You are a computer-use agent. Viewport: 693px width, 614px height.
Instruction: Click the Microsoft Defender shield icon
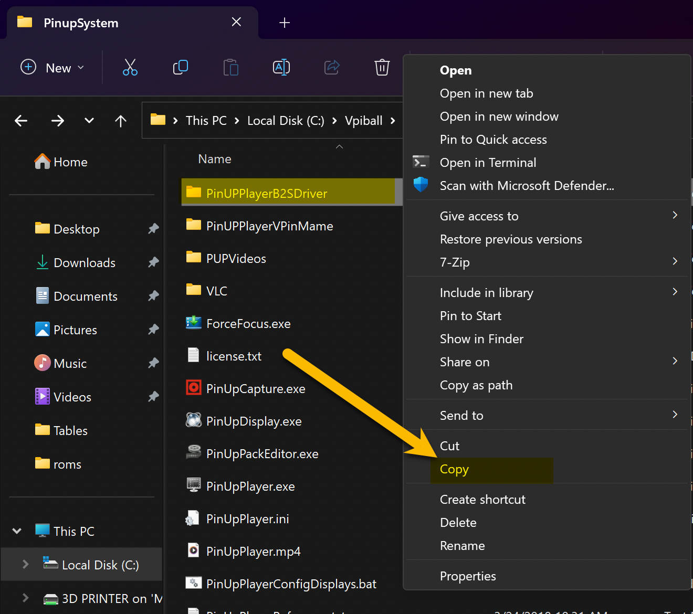click(421, 185)
